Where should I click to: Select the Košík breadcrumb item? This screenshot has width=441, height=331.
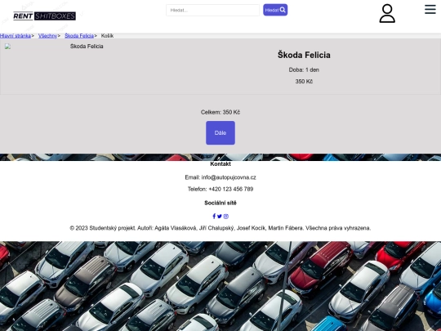point(107,36)
